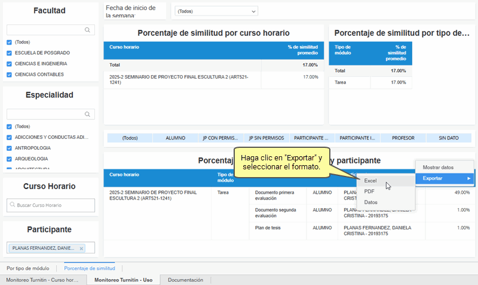Expand the Exportar submenu arrow

tap(468, 178)
